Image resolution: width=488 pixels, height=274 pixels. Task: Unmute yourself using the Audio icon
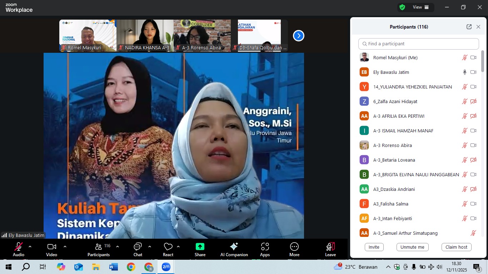click(18, 247)
